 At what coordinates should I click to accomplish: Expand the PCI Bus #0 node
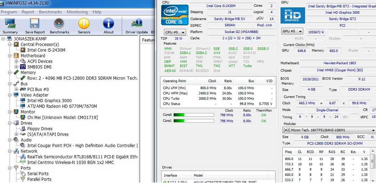tap(16, 90)
